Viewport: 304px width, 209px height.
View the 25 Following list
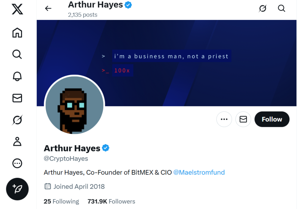click(61, 202)
